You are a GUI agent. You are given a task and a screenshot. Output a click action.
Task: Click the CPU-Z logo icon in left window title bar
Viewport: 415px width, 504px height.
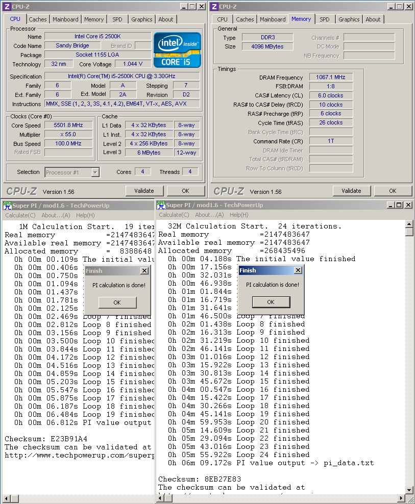pos(7,7)
